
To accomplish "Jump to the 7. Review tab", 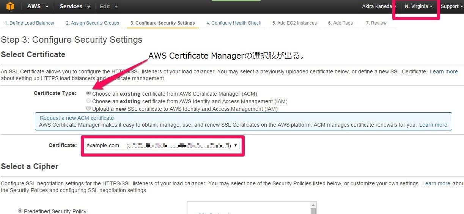I will tap(376, 23).
